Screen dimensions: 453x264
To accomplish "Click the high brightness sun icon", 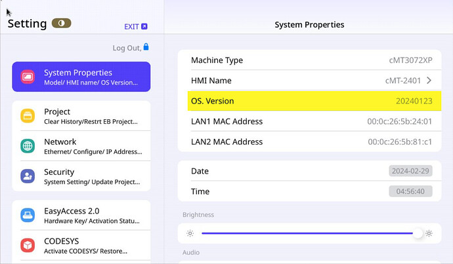I will pos(429,233).
